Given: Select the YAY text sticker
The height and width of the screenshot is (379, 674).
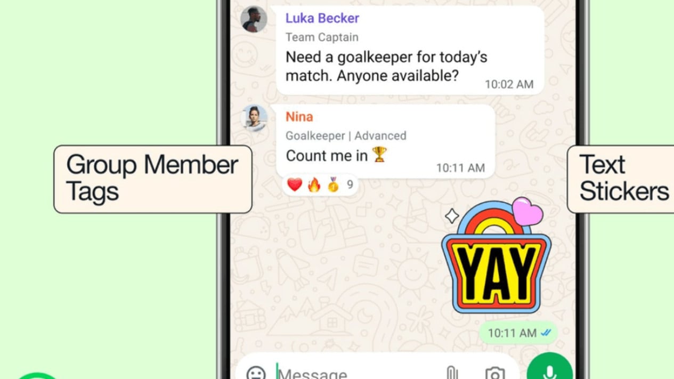Looking at the screenshot, I should 493,256.
